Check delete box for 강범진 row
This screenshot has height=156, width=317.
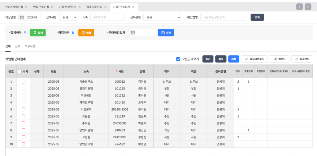(24, 137)
